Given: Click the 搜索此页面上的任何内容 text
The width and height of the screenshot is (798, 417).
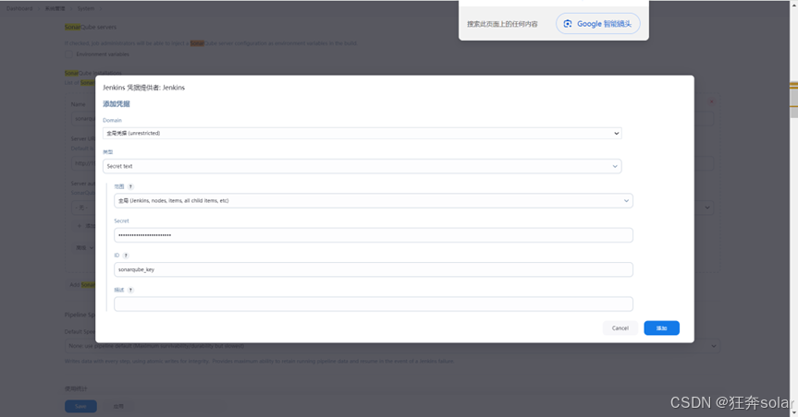Looking at the screenshot, I should pyautogui.click(x=502, y=24).
